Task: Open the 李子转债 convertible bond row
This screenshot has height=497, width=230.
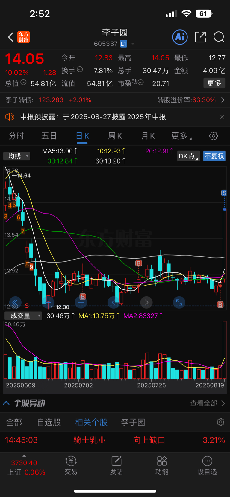Action: coord(115,100)
